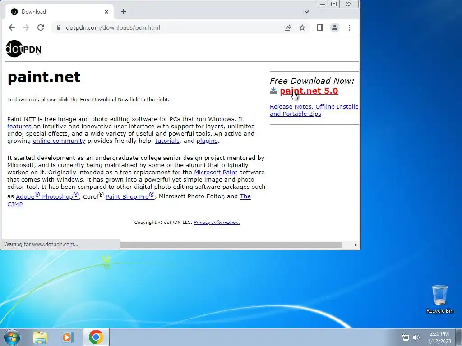Expand the tab search chevron
Viewport: 462px width, 346px height.
pos(307,12)
